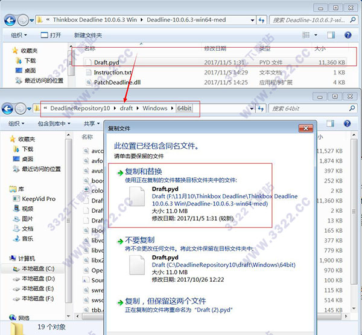Change view mode icon in top window

pos(306,35)
